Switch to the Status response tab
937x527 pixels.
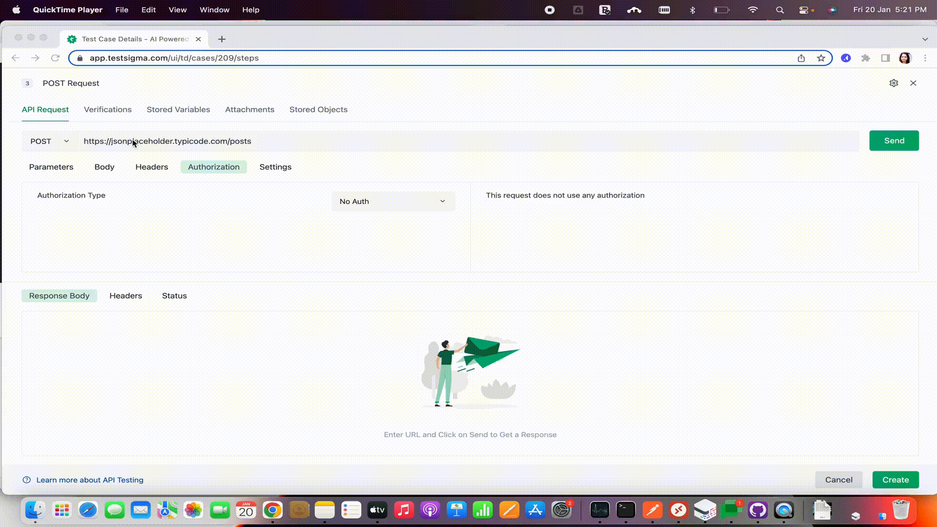coord(174,295)
